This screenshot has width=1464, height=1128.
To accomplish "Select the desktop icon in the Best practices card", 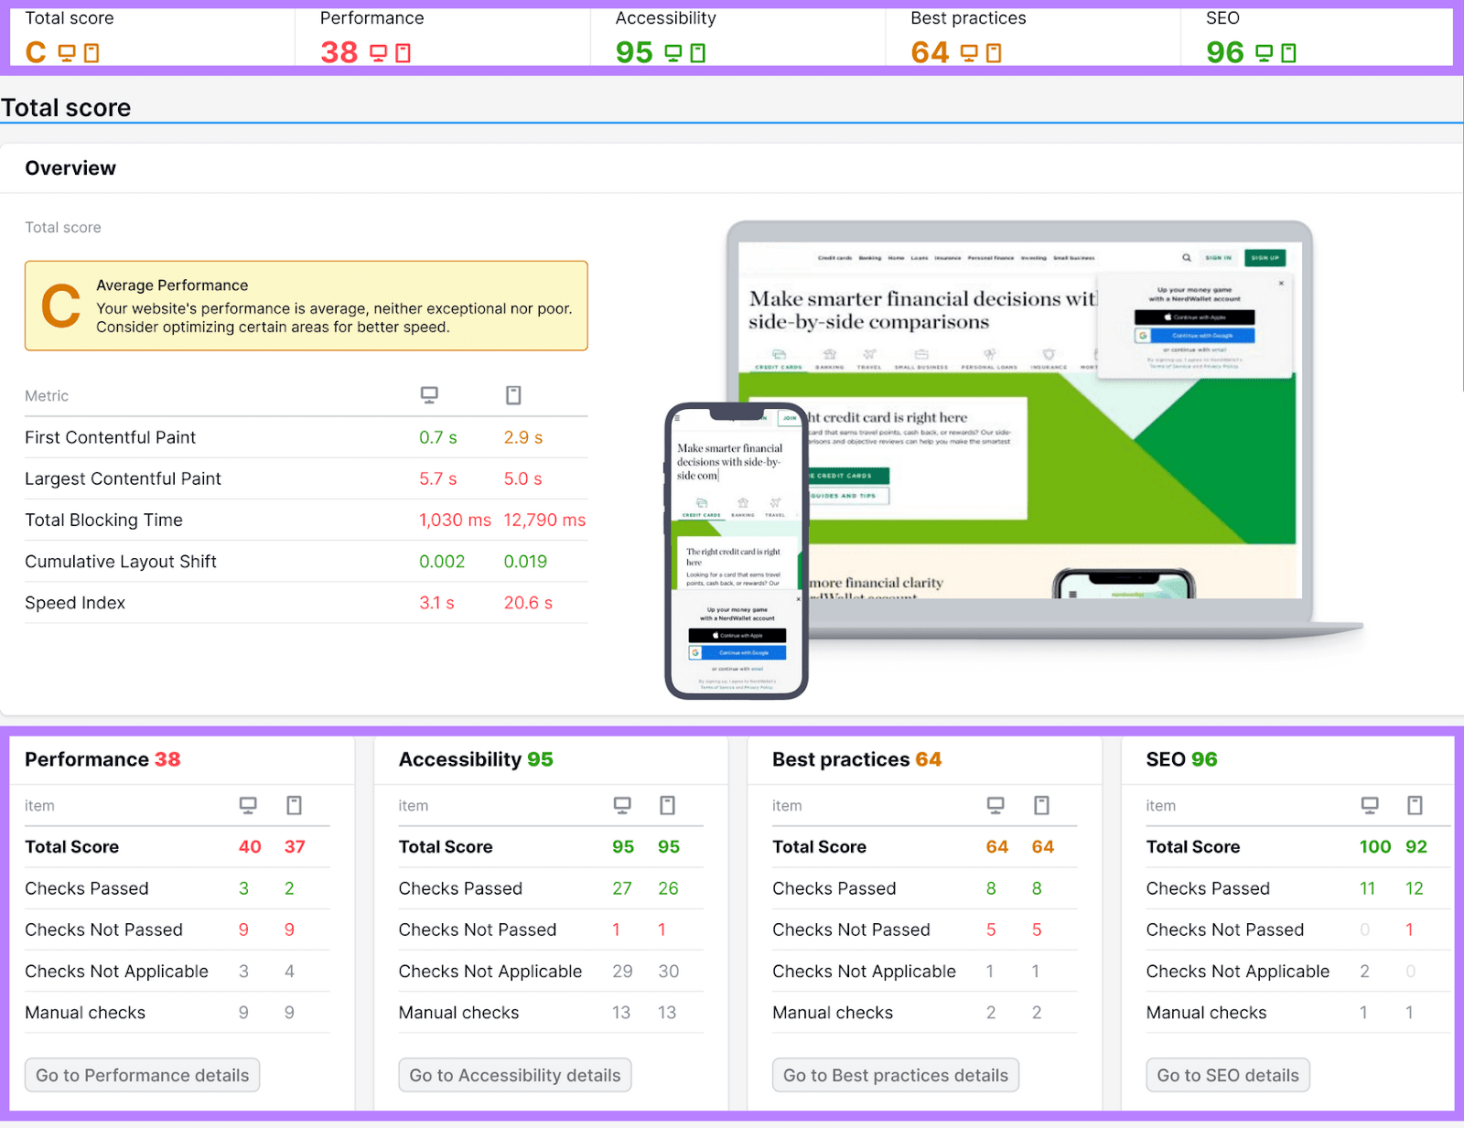I will click(x=996, y=805).
